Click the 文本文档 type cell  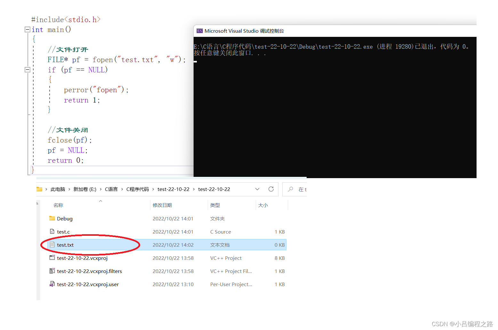pos(220,245)
